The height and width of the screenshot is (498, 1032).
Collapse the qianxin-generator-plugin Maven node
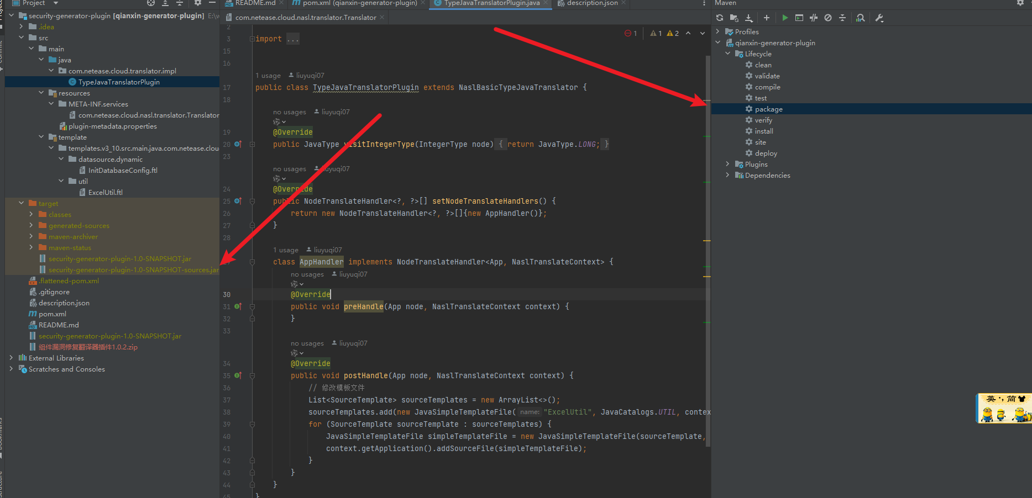[x=718, y=43]
